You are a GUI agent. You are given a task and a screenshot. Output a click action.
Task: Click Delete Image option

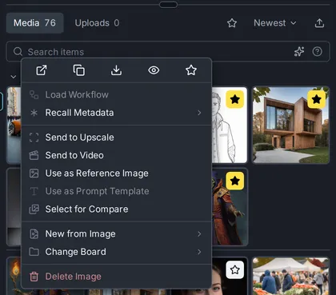[x=116, y=277]
